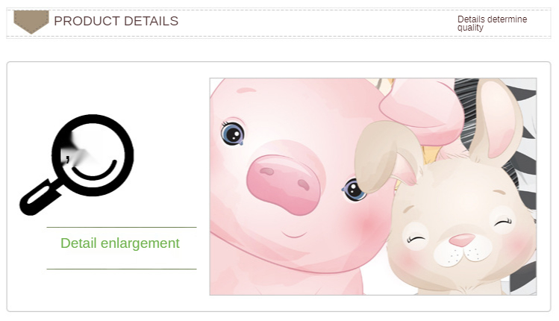Click the magnifying glass handle

tap(40, 199)
